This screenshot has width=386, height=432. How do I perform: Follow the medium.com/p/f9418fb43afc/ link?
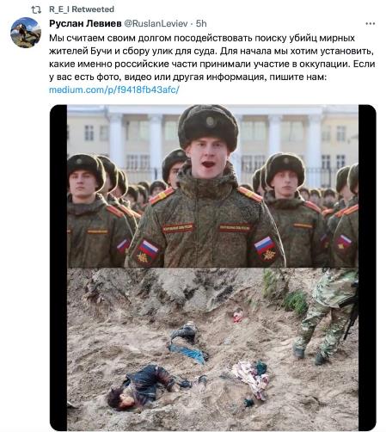coord(114,89)
